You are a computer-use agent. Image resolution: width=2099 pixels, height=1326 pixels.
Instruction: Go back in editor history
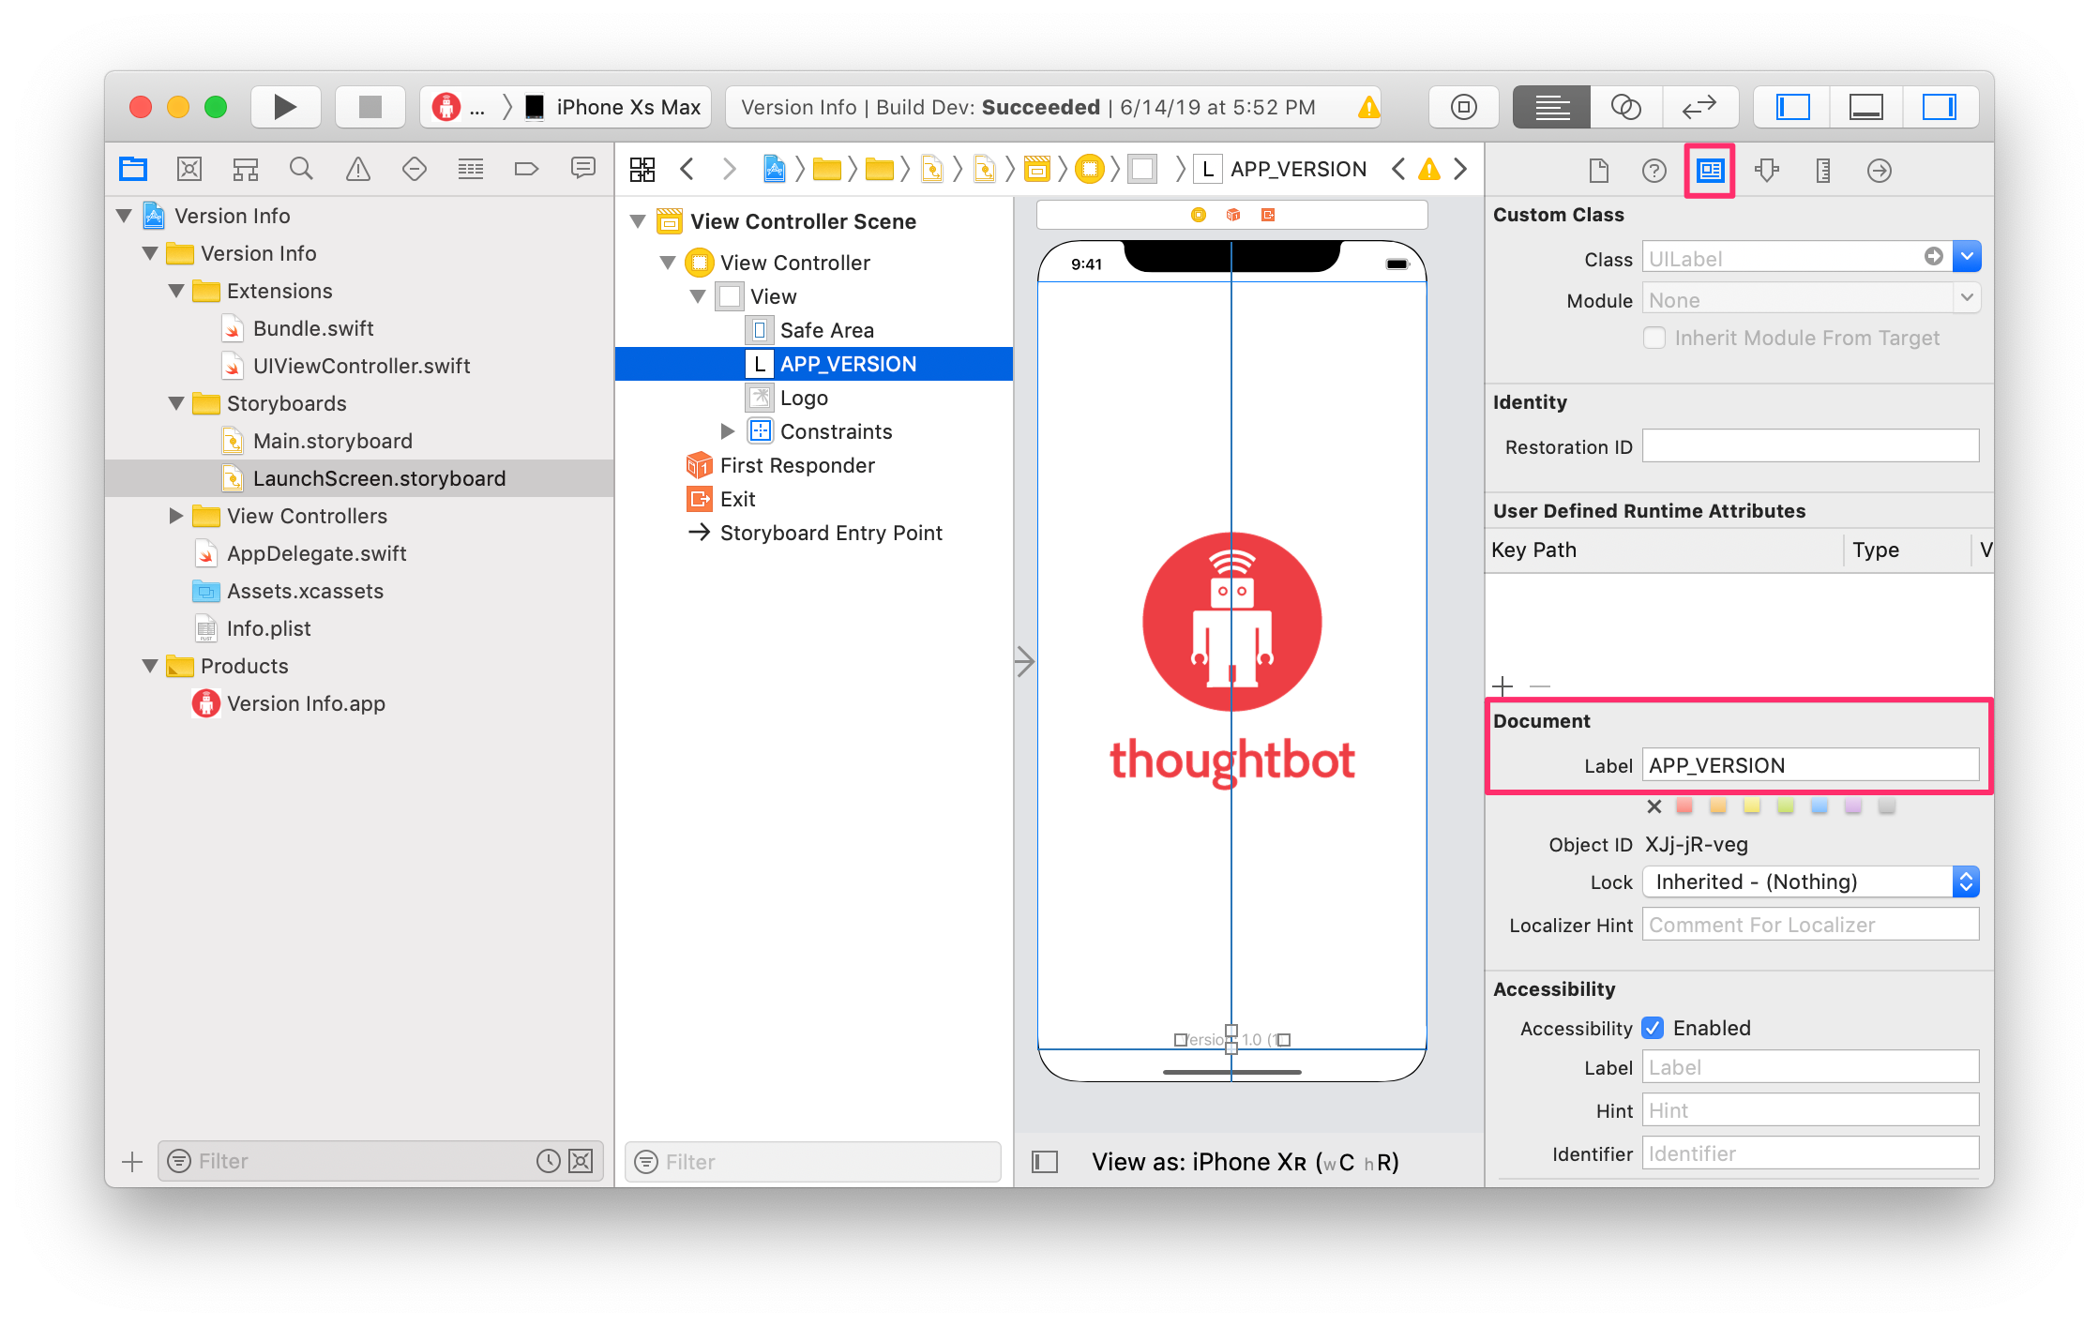[687, 170]
